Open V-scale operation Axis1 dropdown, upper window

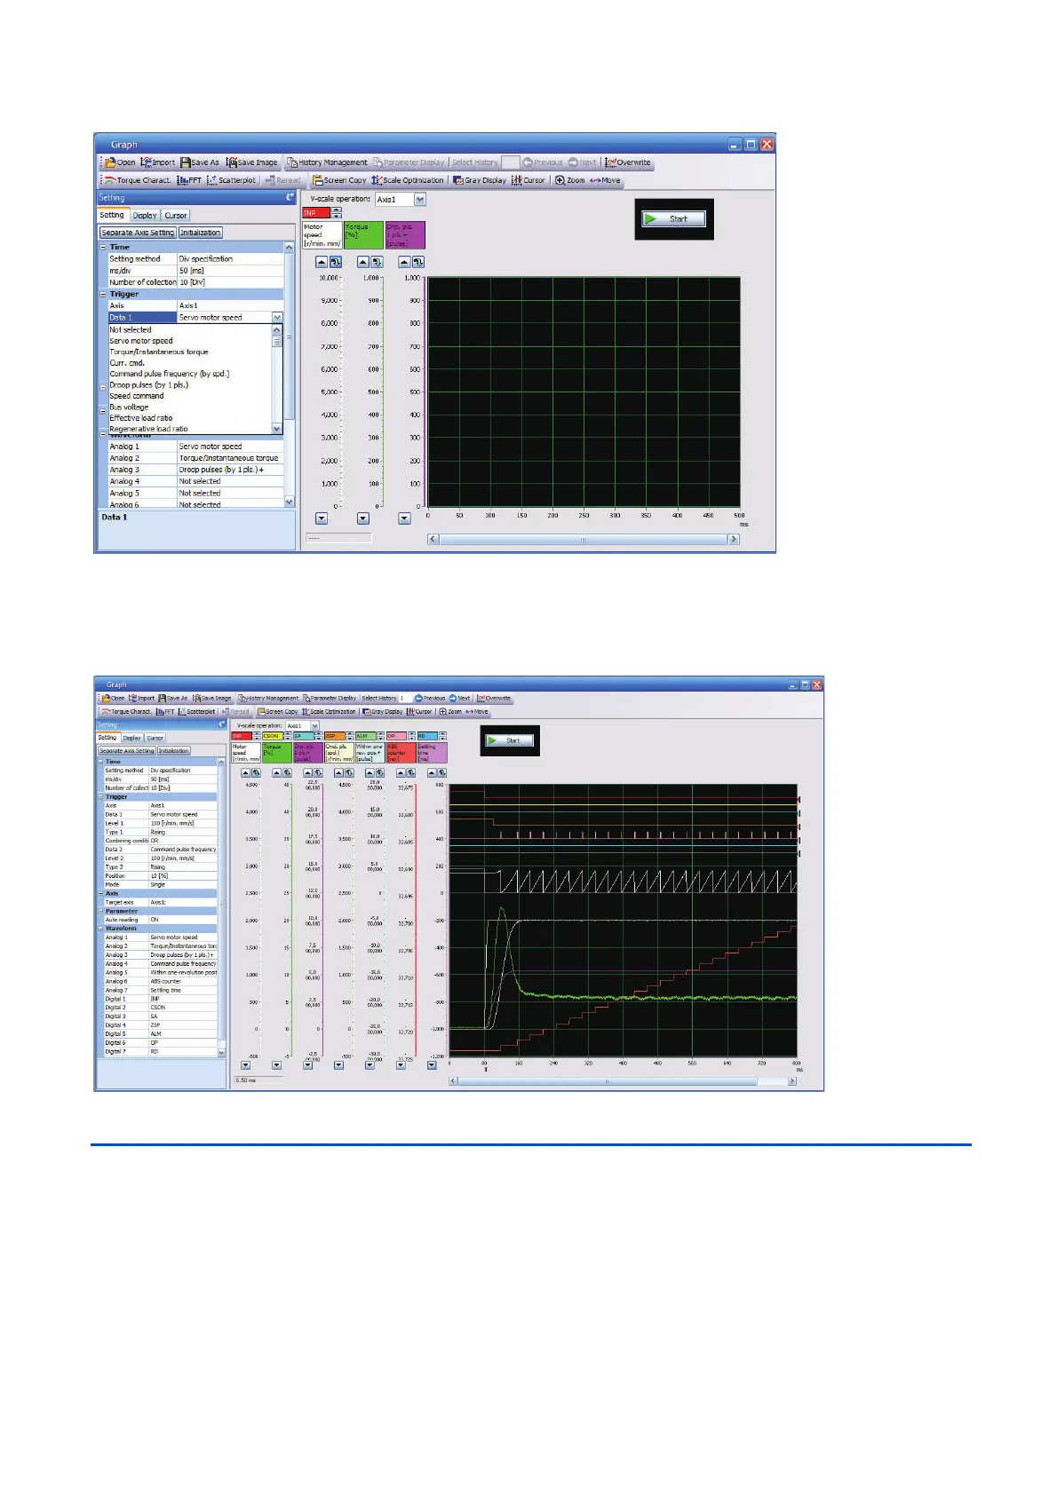[420, 200]
